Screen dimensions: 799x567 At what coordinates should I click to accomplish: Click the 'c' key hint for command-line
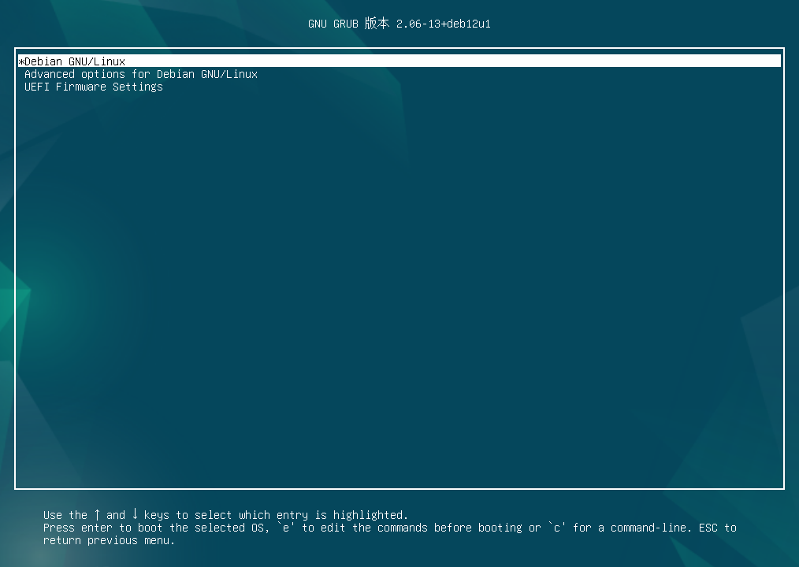[x=557, y=528]
